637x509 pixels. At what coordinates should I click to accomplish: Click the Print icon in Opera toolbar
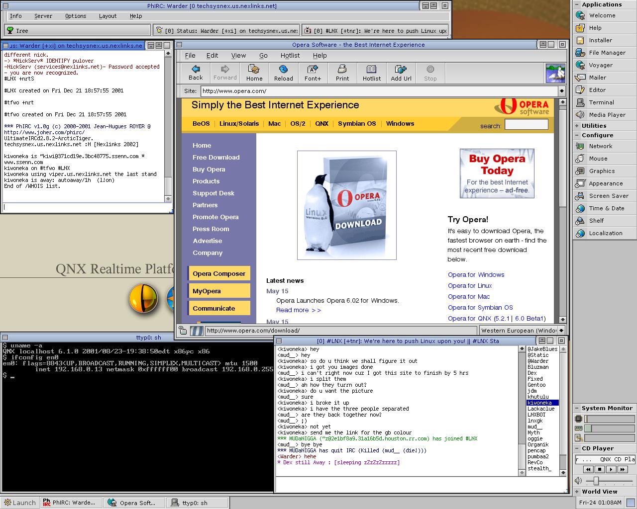click(342, 73)
